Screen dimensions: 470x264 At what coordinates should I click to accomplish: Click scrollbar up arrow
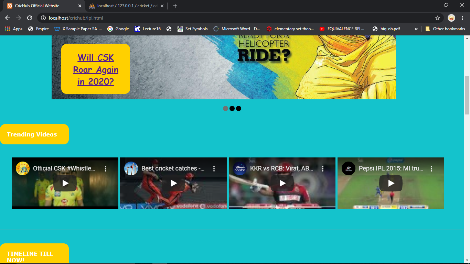tap(467, 38)
